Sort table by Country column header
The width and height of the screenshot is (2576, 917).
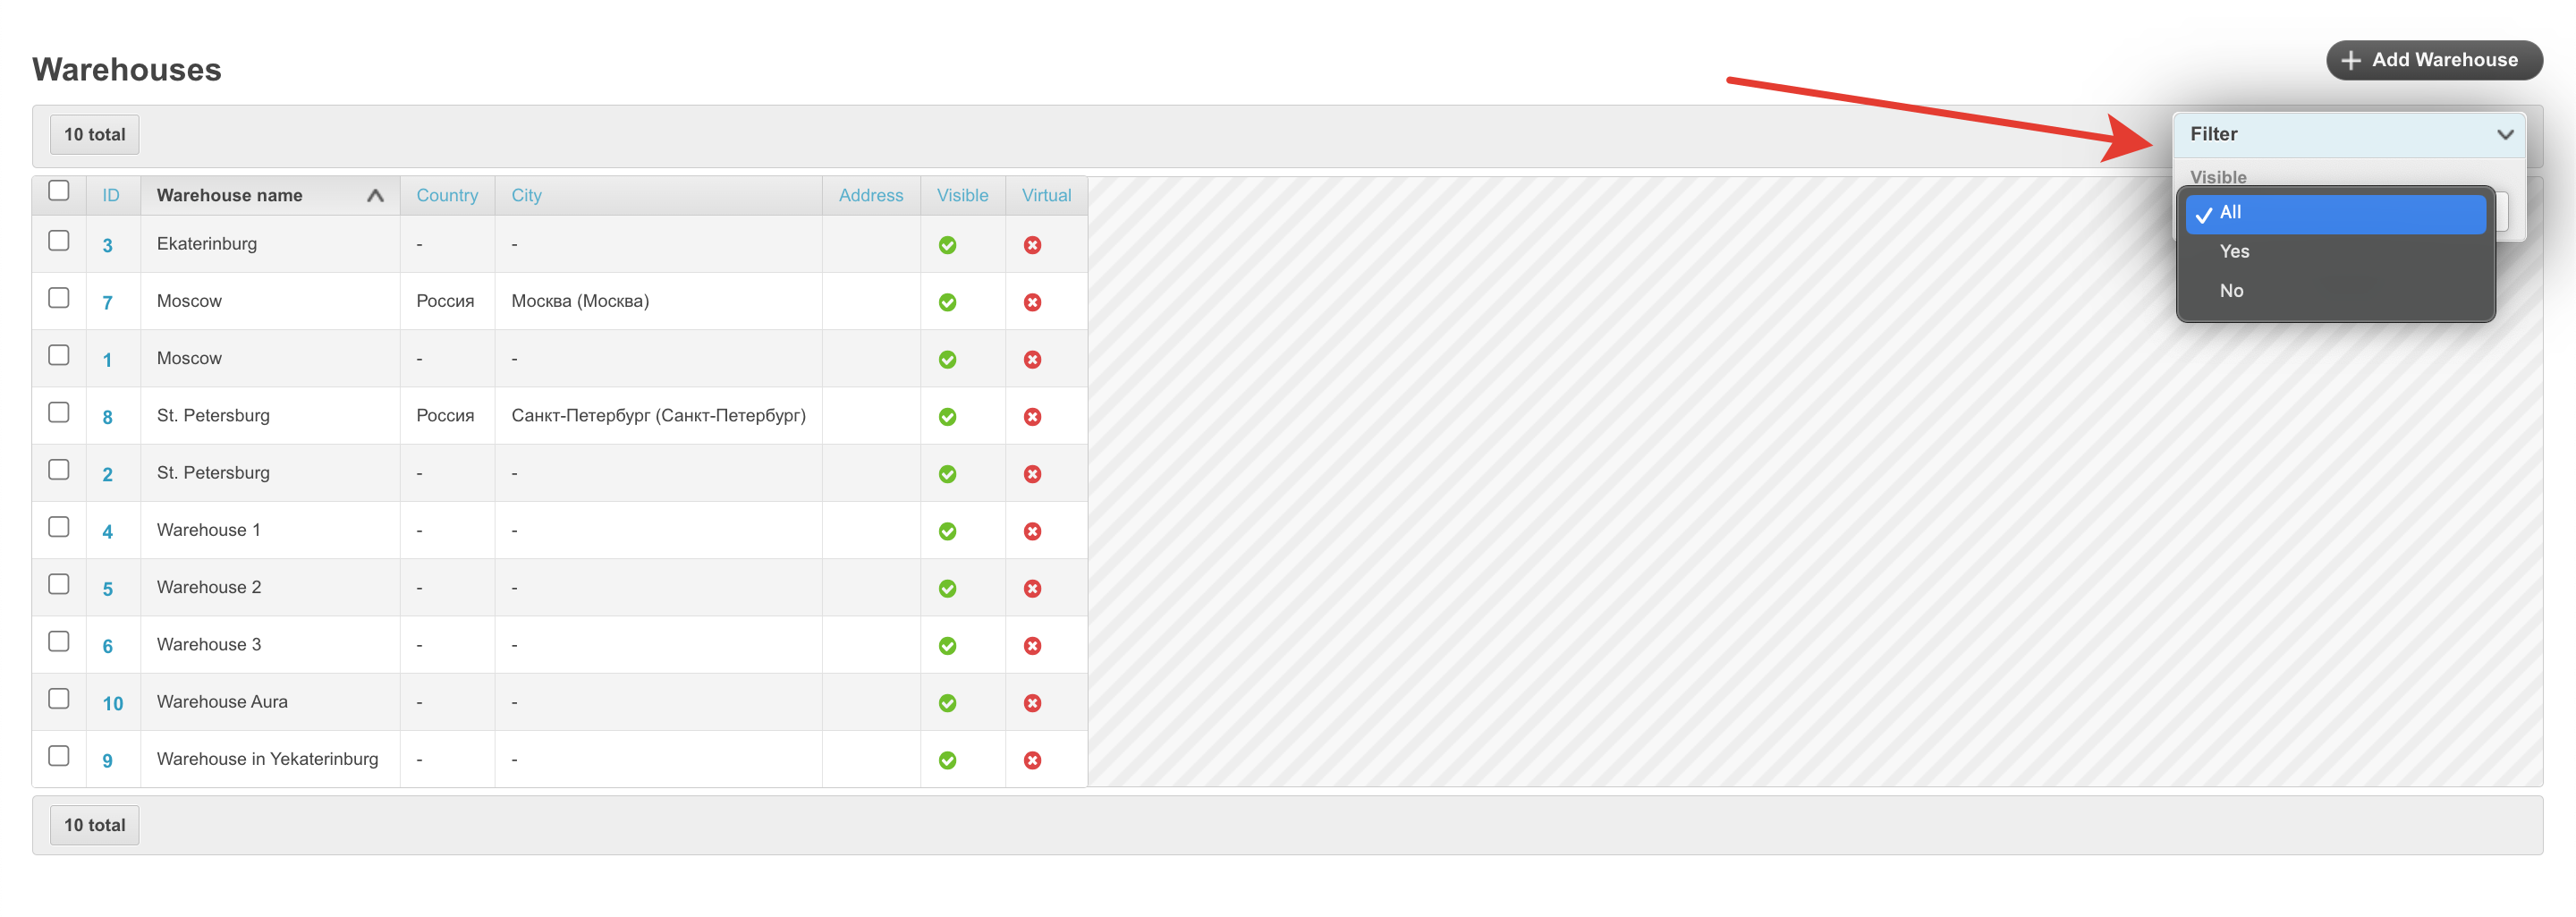[447, 196]
